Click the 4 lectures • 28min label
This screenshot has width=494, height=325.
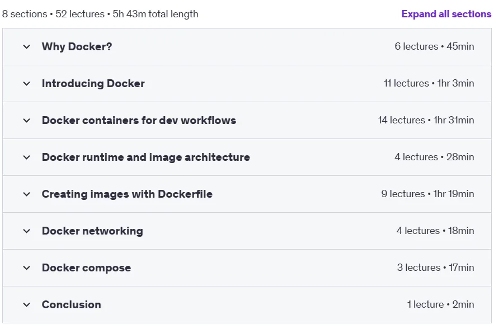tap(434, 157)
